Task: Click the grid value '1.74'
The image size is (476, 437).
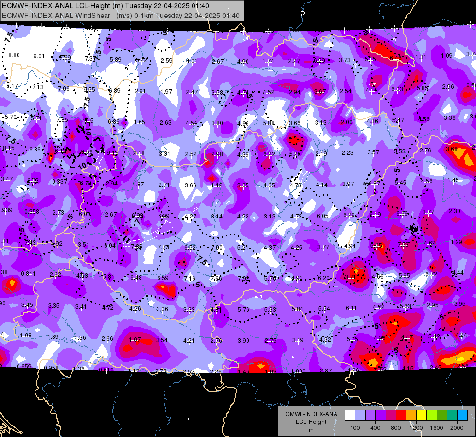Action: (x=268, y=61)
